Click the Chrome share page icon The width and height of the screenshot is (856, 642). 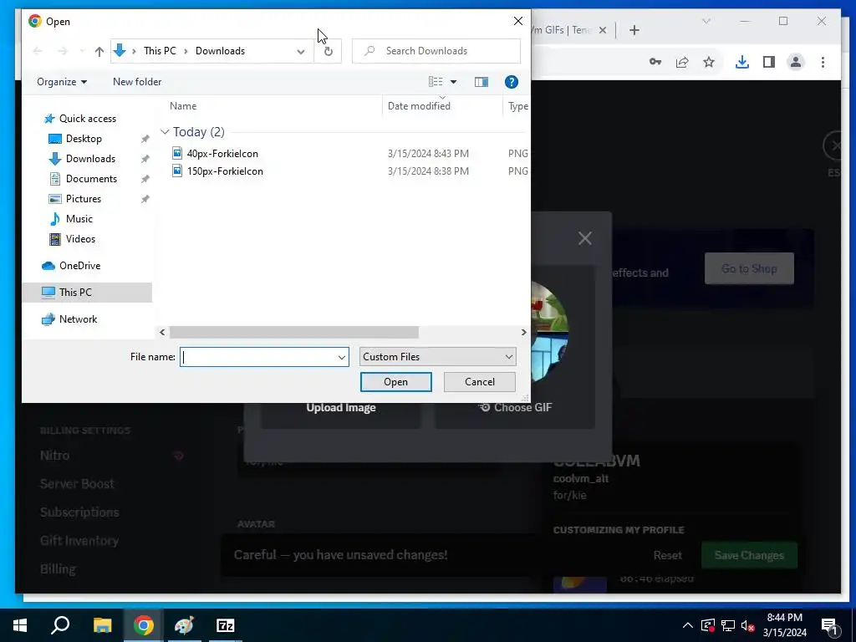pos(682,62)
